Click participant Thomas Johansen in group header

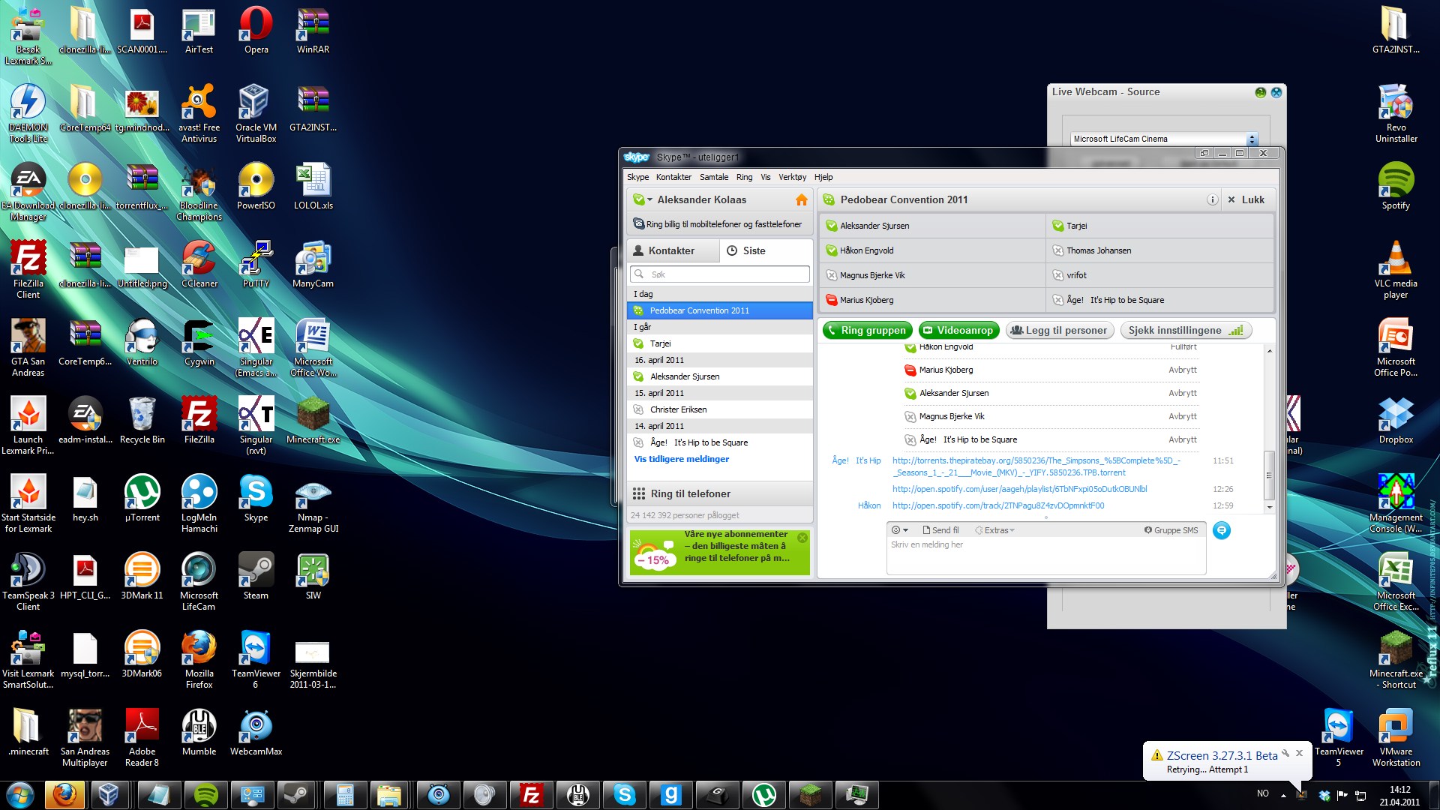pos(1159,250)
